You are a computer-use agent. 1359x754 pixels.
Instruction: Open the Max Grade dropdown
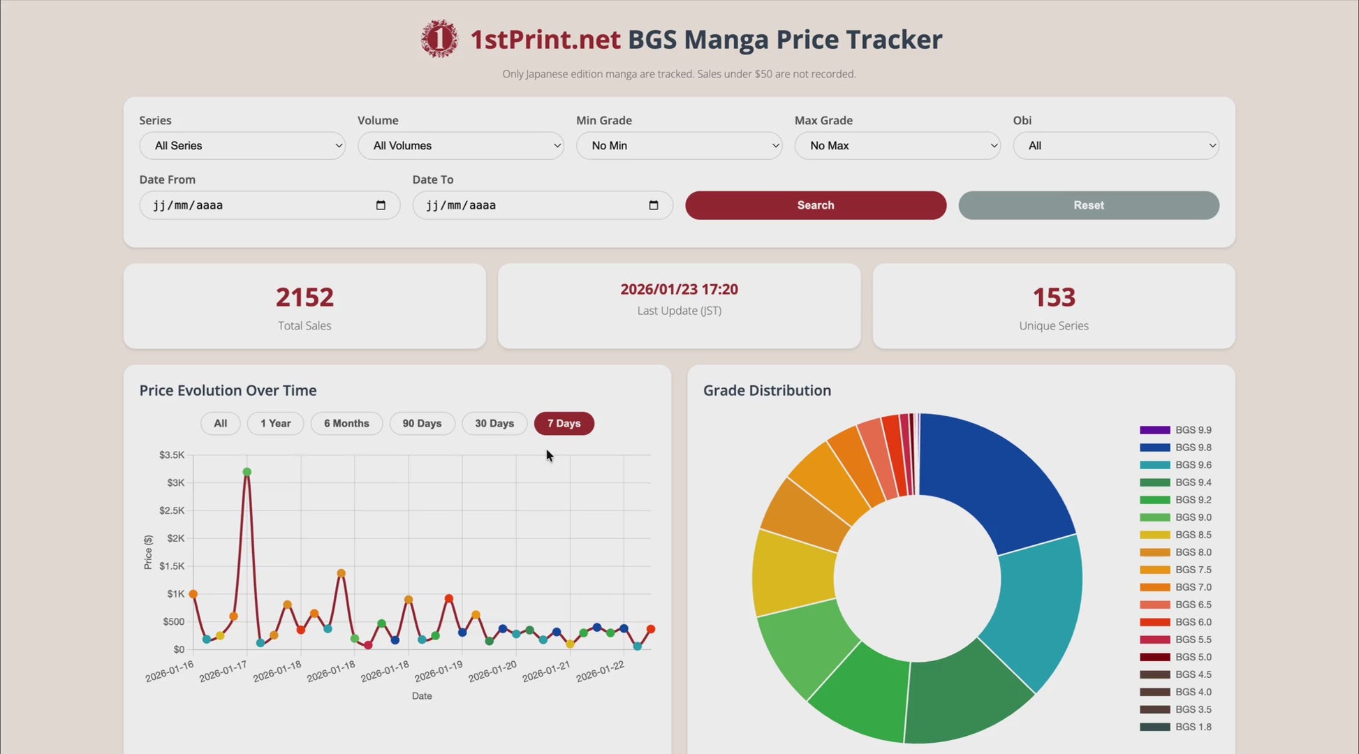click(897, 146)
